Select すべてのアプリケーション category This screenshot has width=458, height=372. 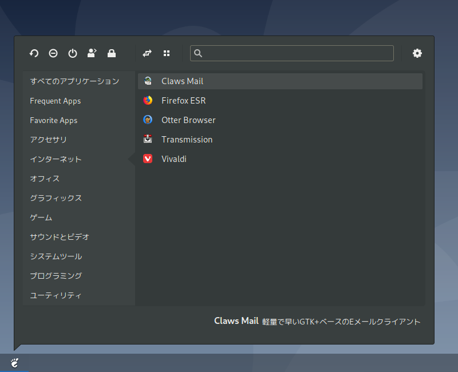(x=74, y=81)
